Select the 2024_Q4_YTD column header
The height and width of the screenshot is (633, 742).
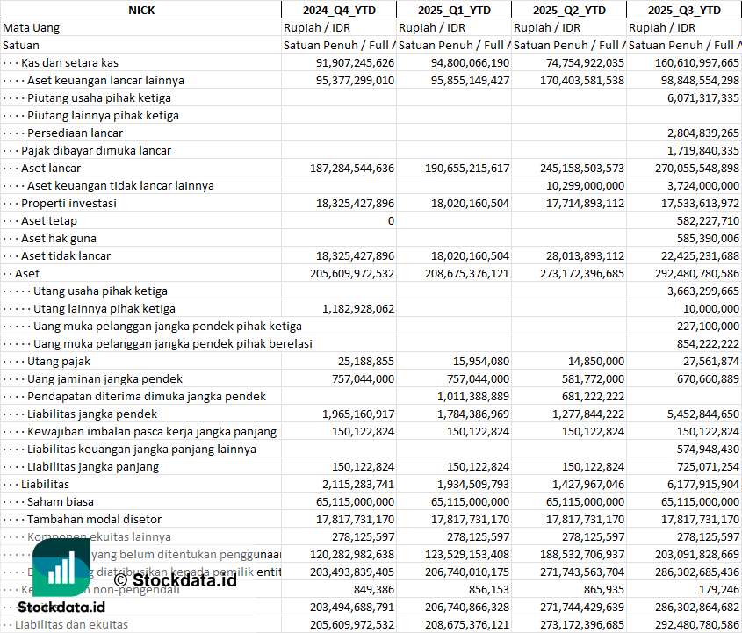click(x=338, y=10)
